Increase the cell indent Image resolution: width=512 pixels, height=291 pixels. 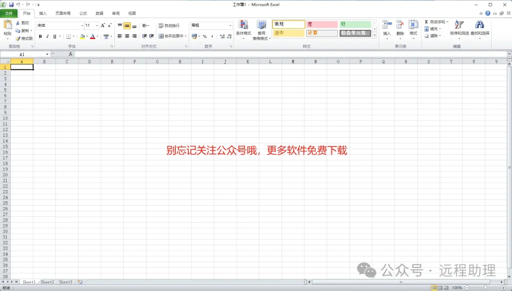tap(152, 36)
